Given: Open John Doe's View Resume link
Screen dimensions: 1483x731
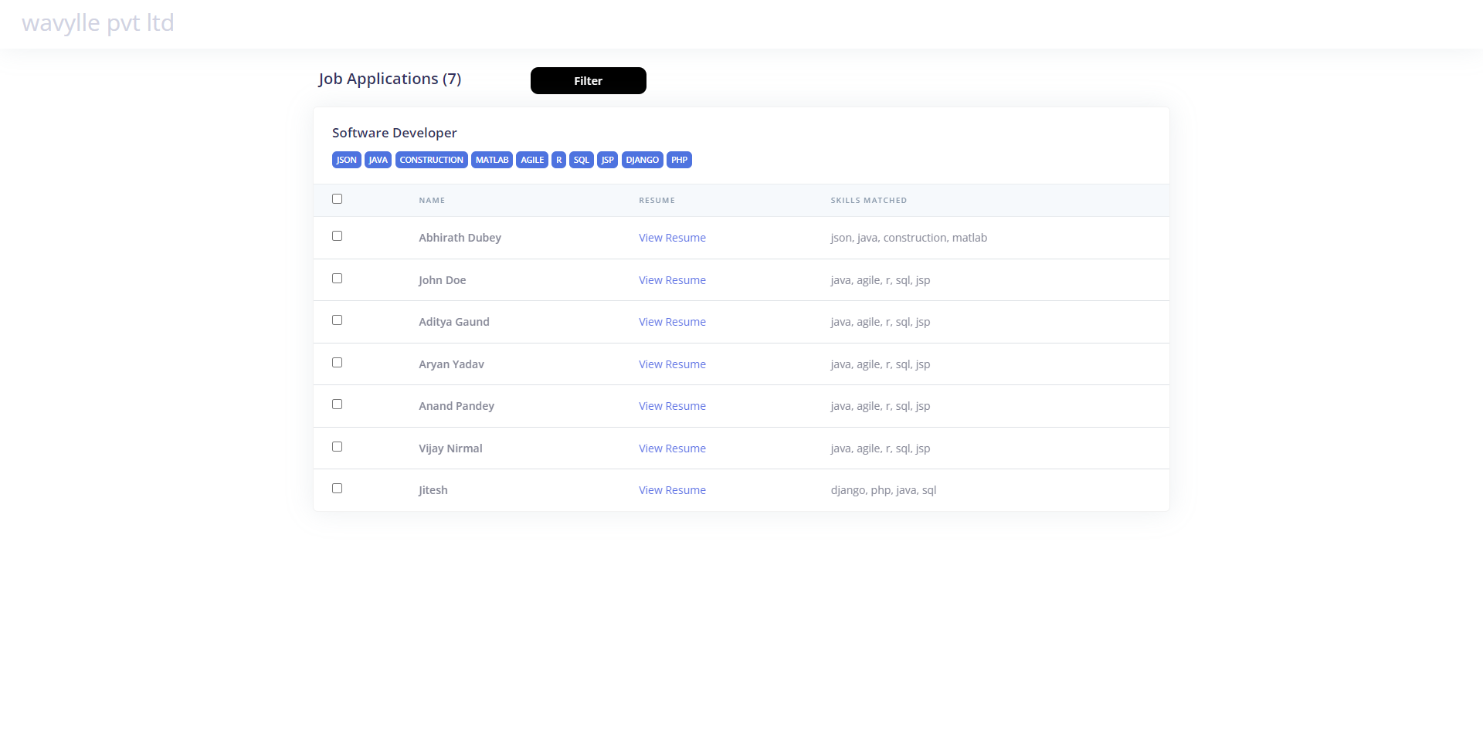Looking at the screenshot, I should 672,280.
